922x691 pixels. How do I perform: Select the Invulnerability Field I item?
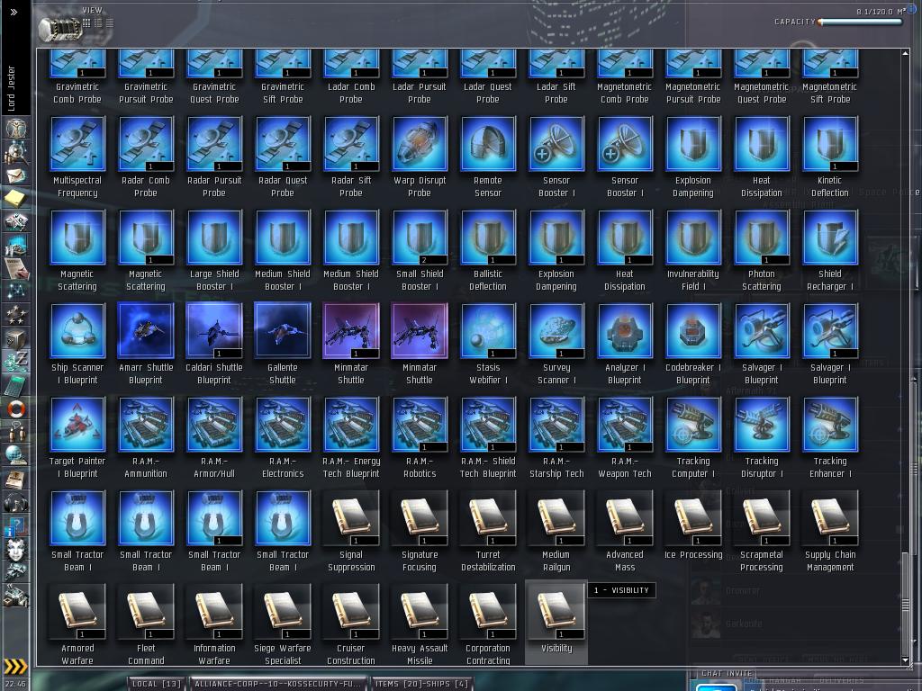point(693,251)
